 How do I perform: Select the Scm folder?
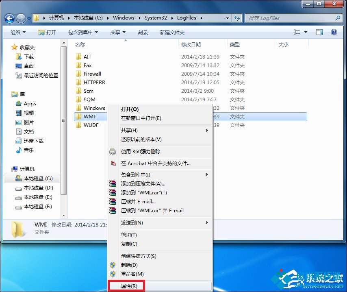(x=88, y=91)
